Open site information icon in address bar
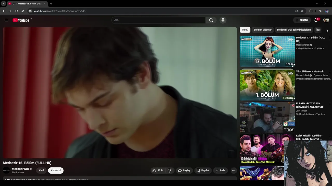Viewport: 332px width, 186px height. tap(30, 11)
